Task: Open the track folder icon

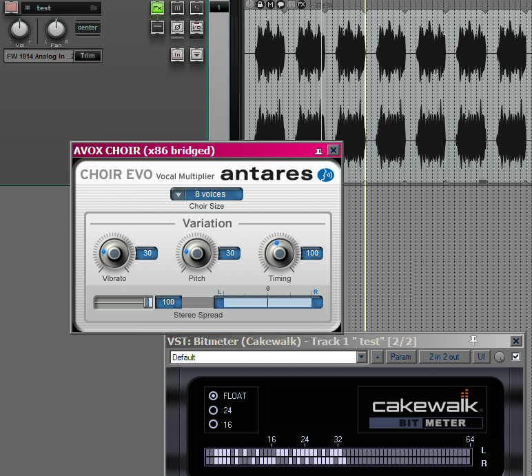Action: click(x=94, y=8)
